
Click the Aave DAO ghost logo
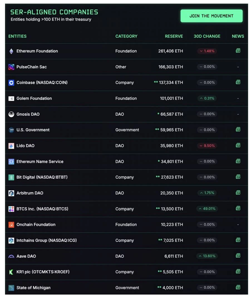point(12,256)
